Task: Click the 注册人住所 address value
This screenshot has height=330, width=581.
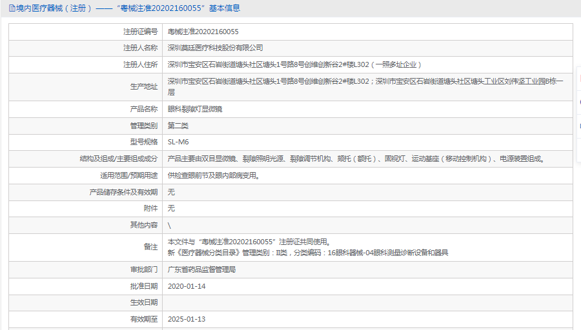Action: coord(294,64)
